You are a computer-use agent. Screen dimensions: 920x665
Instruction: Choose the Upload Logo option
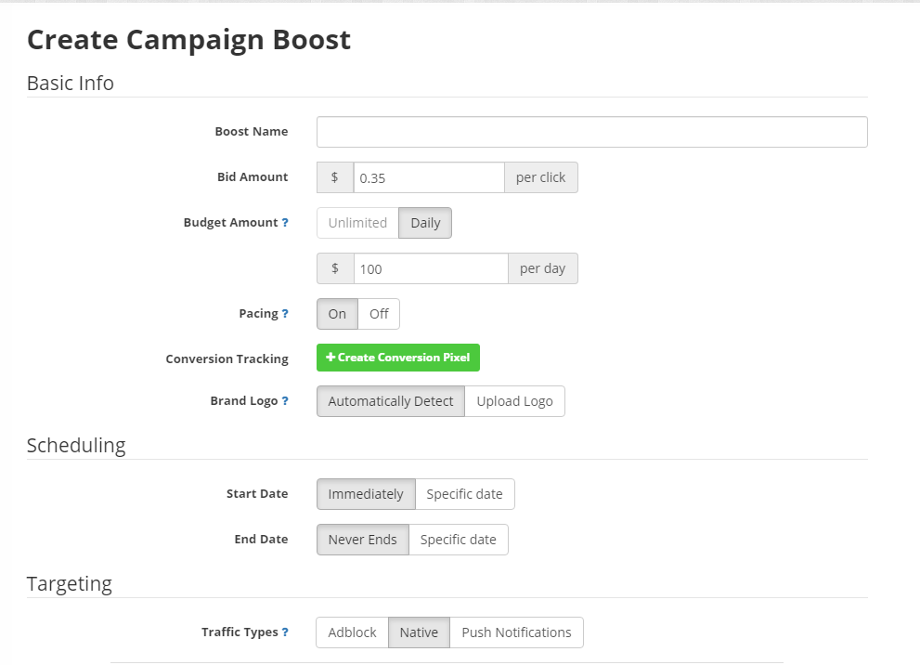[514, 401]
